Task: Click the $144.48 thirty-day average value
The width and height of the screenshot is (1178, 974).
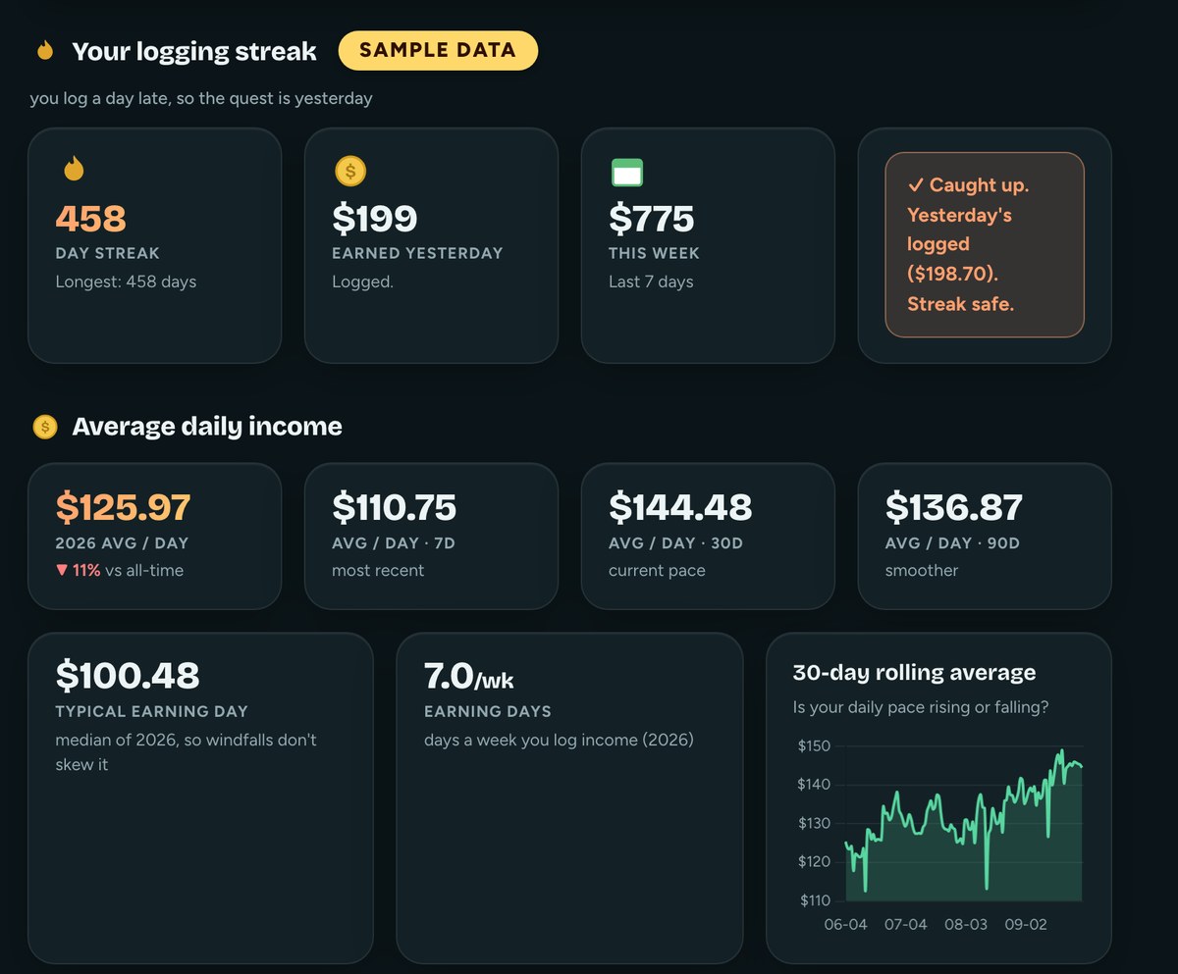Action: [680, 507]
